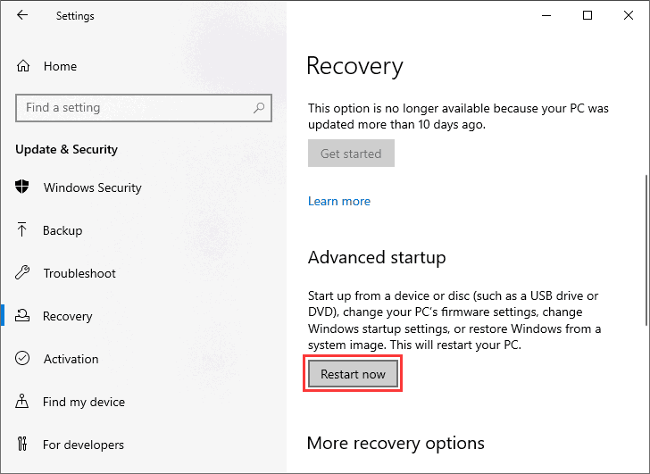
Task: Click the back arrow icon
Action: (22, 15)
